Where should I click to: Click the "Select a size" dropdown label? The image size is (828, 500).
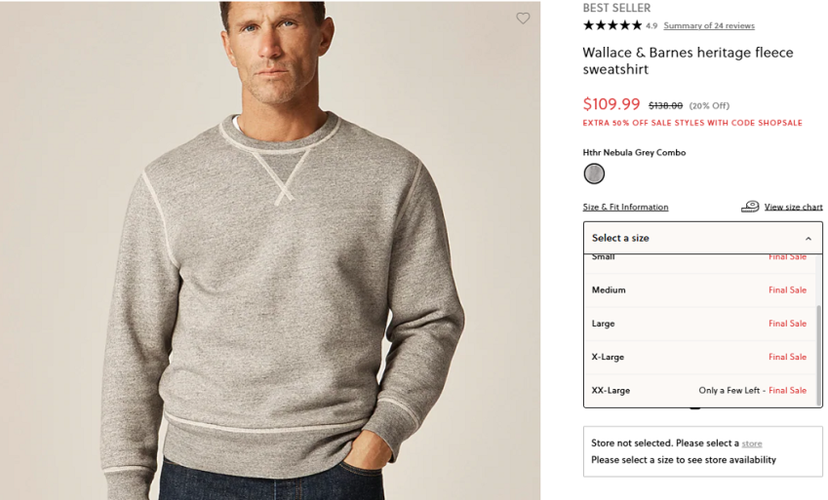click(x=620, y=238)
